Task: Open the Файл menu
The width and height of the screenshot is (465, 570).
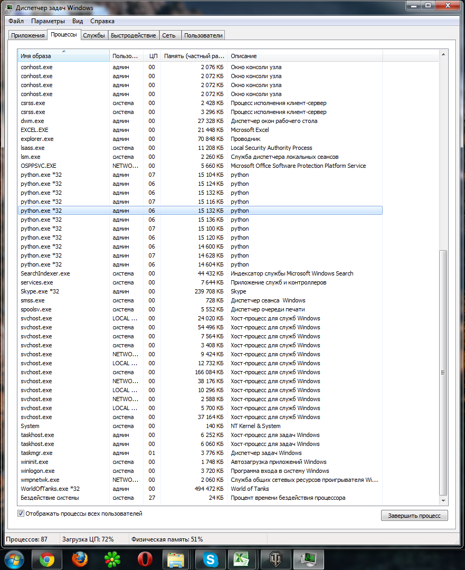Action: click(x=16, y=21)
